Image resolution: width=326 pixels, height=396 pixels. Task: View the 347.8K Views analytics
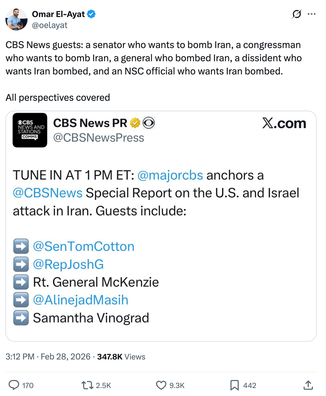point(121,356)
